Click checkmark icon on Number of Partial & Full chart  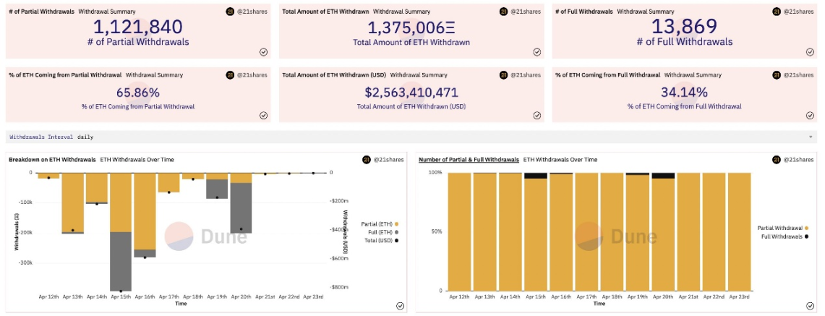(x=810, y=305)
